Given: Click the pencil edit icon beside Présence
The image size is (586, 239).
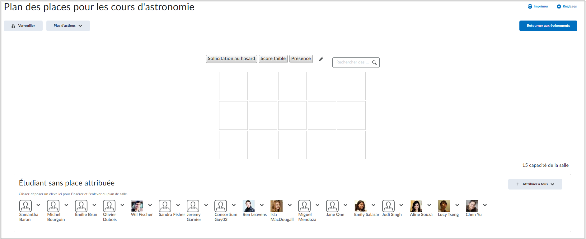Looking at the screenshot, I should [x=321, y=59].
